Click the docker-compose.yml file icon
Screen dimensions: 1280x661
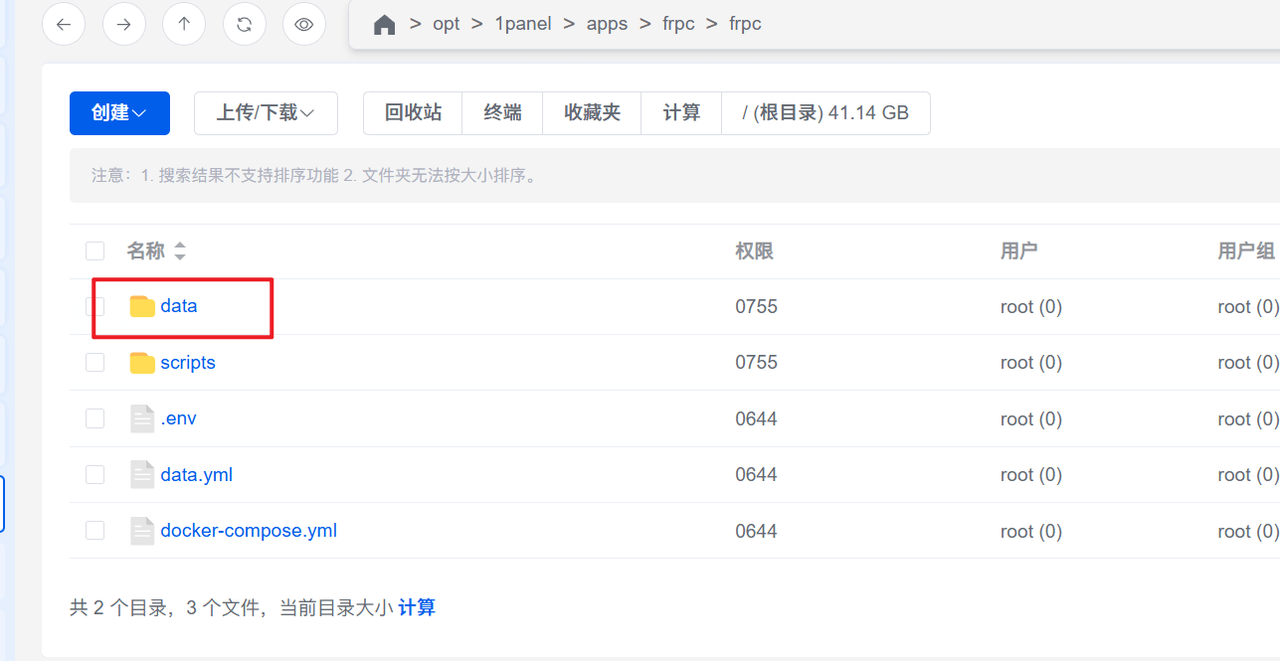click(142, 531)
